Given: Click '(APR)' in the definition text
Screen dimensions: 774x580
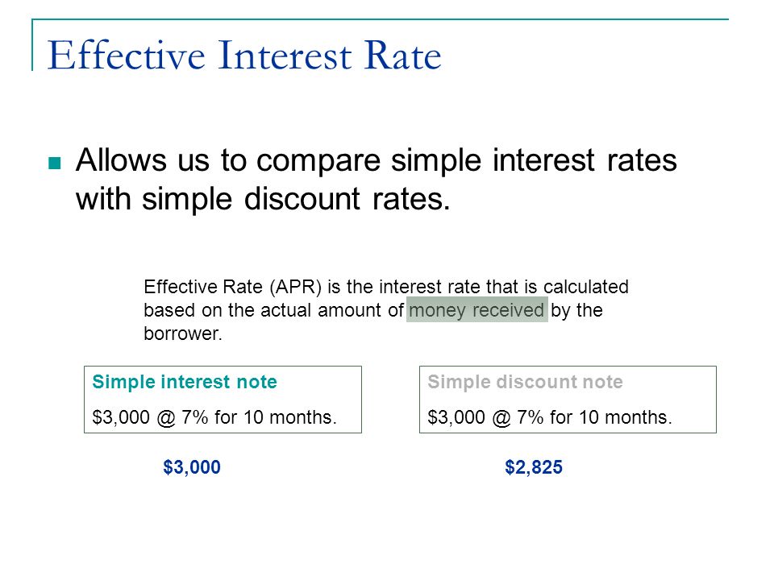Looking at the screenshot, I should coord(295,287).
